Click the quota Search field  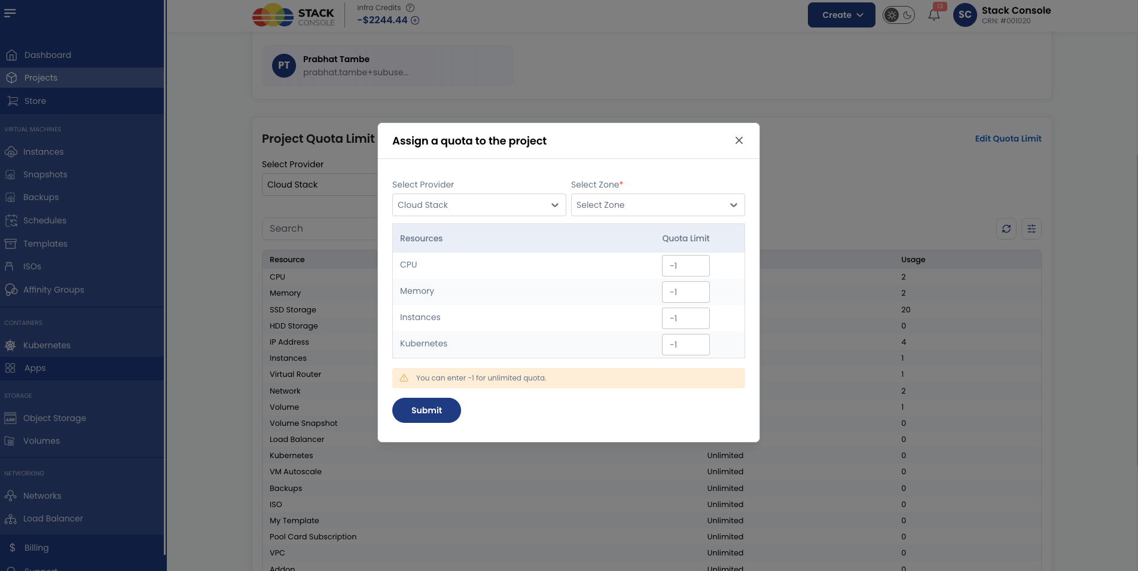coord(320,229)
